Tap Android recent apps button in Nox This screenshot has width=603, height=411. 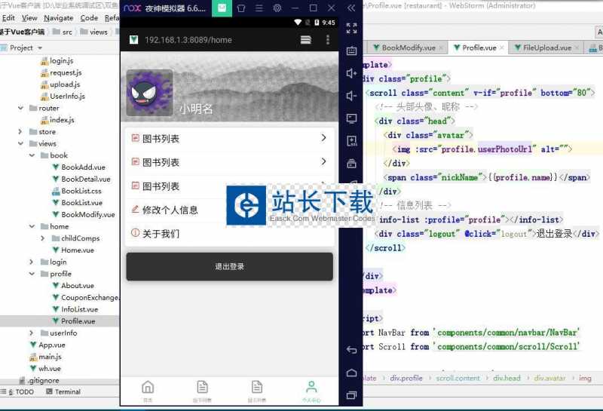tap(351, 395)
